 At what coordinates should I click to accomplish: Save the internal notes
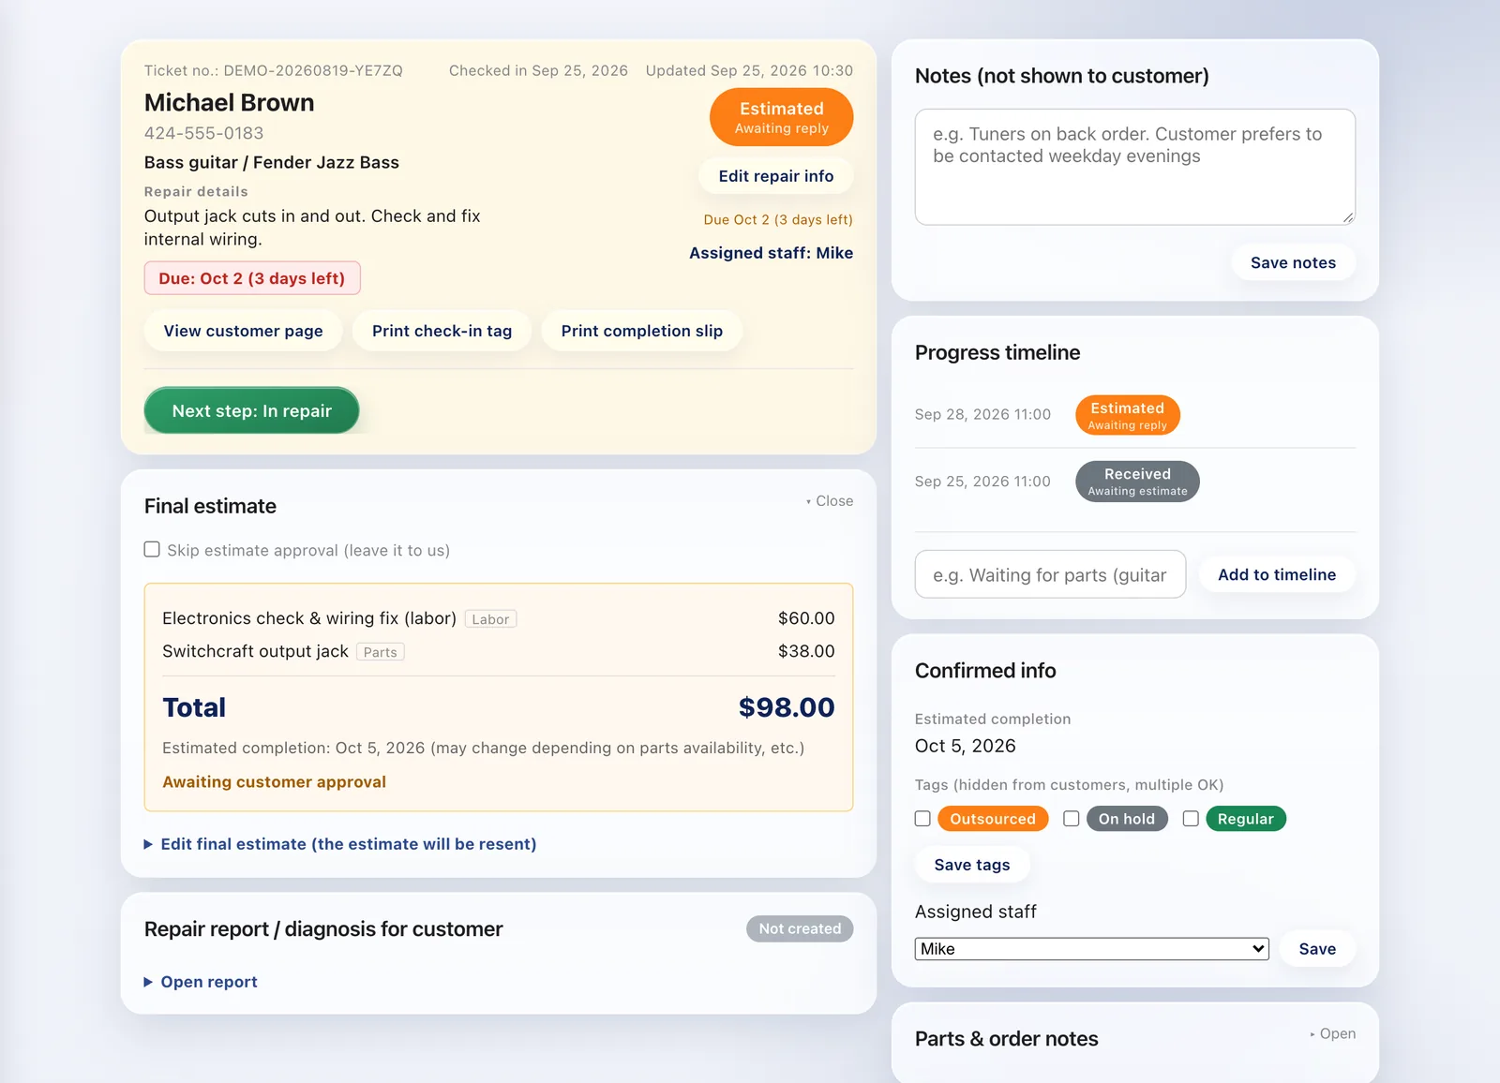[1293, 263]
